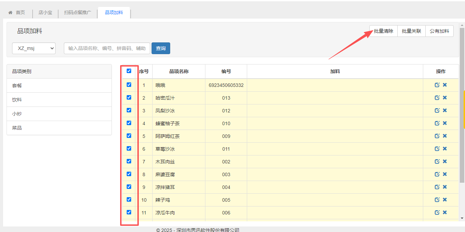
Task: Uncheck the checkbox for 凉拌猪耳
Action: 129,187
